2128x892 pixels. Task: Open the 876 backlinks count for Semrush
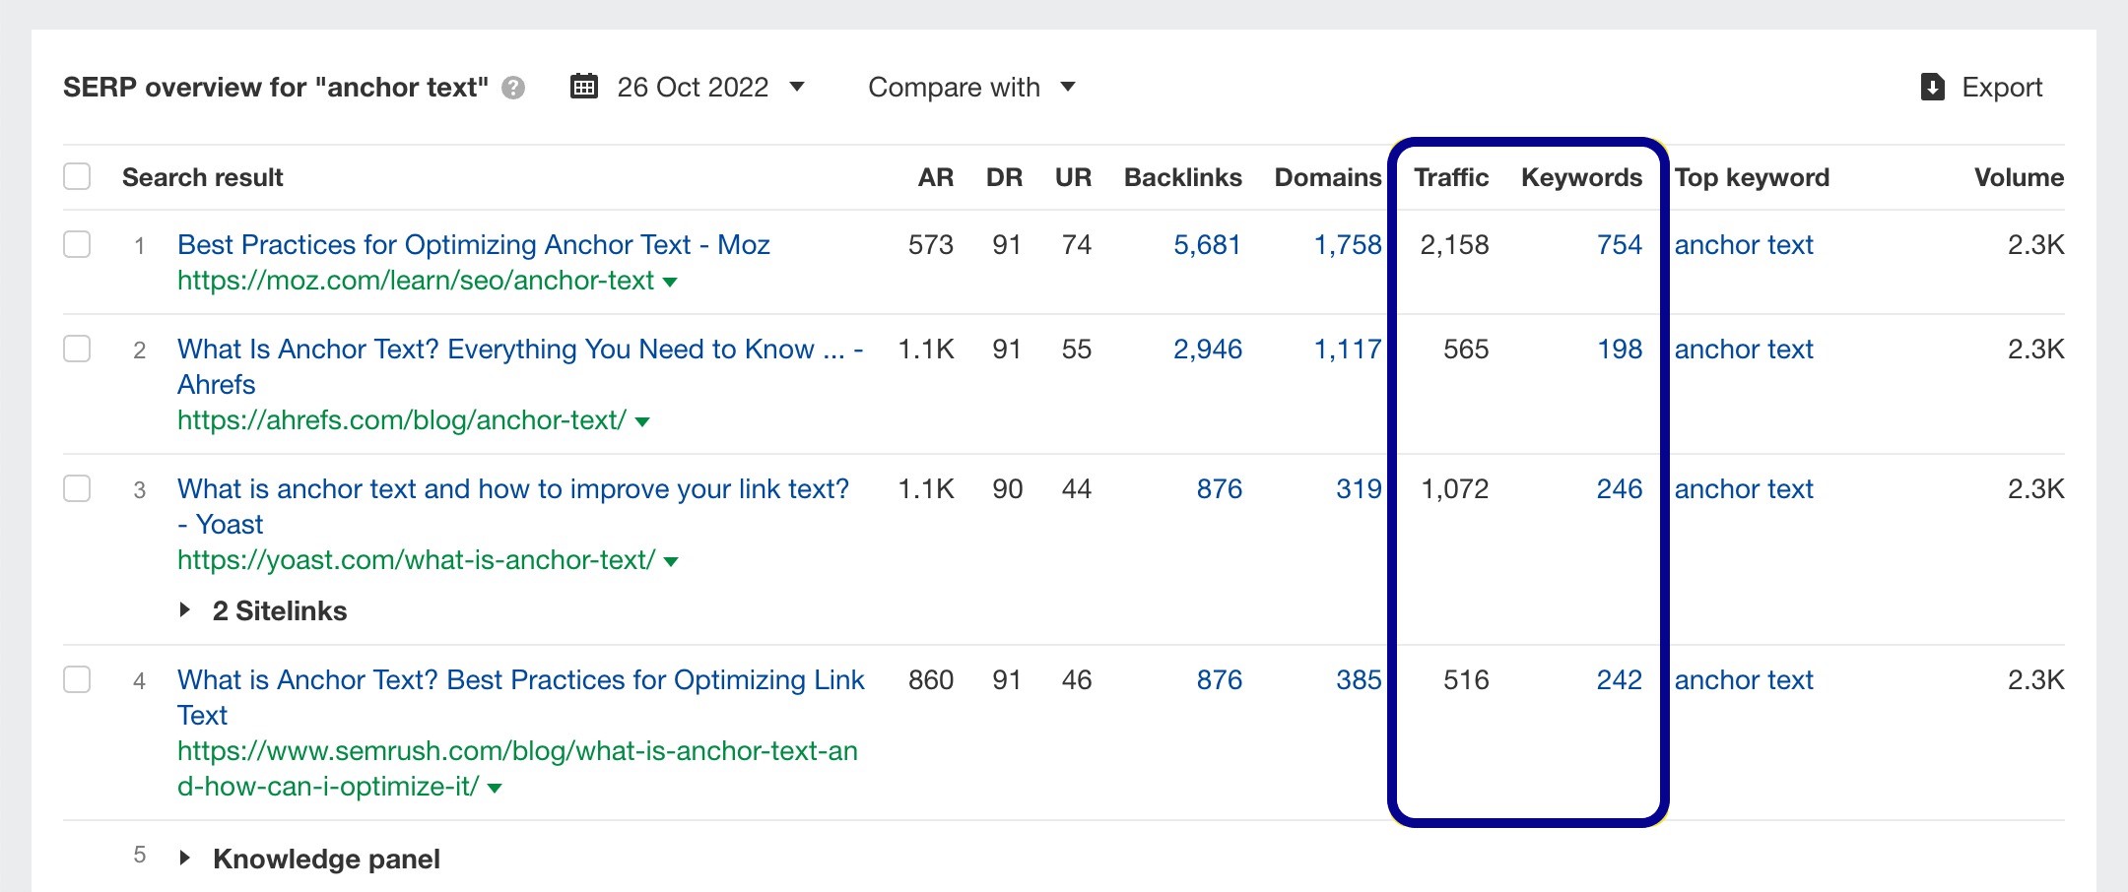1220,679
